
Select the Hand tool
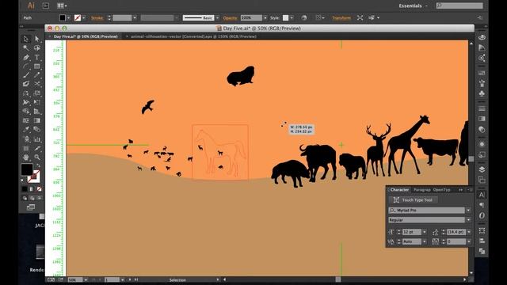pos(26,158)
